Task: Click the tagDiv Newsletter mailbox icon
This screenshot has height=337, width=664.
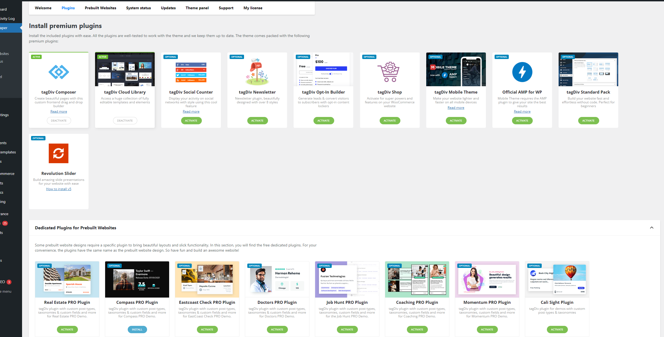Action: 257,71
